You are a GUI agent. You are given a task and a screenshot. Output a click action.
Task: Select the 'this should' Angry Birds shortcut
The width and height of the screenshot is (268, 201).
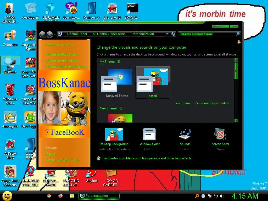(x=112, y=12)
